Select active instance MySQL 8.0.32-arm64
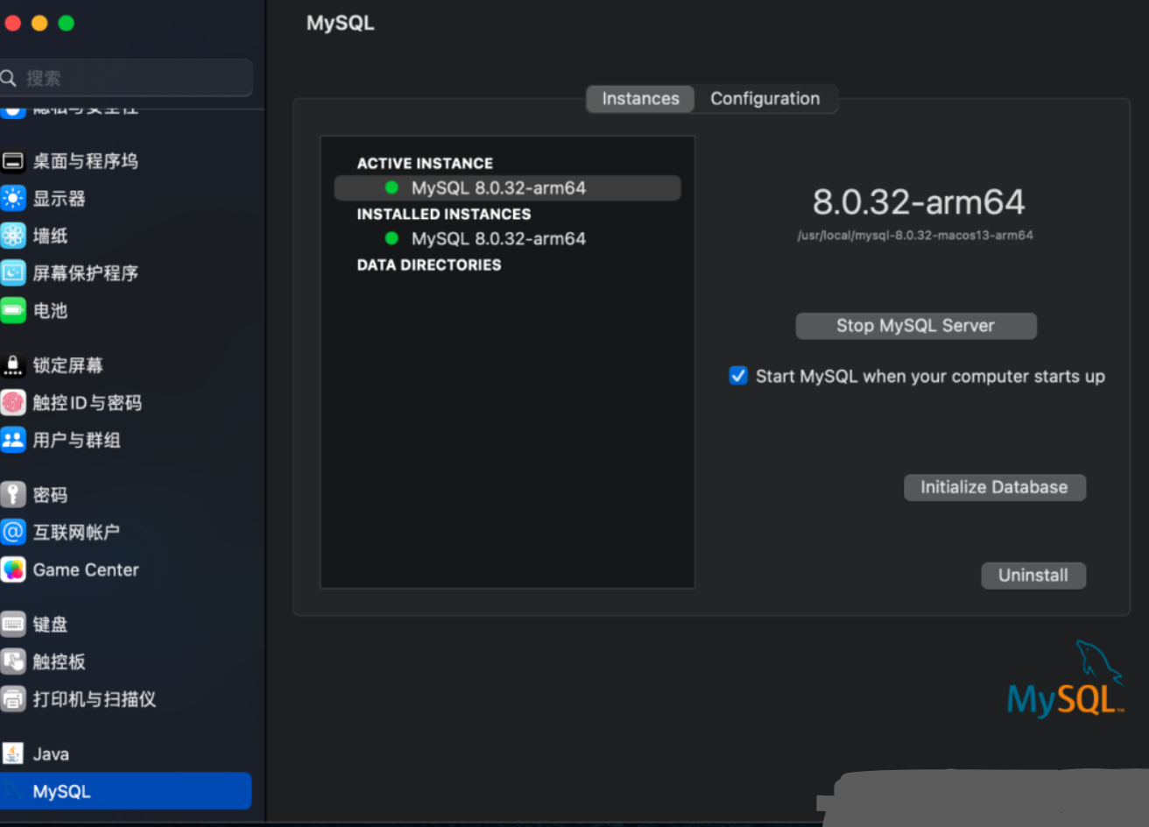The width and height of the screenshot is (1149, 827). (498, 188)
